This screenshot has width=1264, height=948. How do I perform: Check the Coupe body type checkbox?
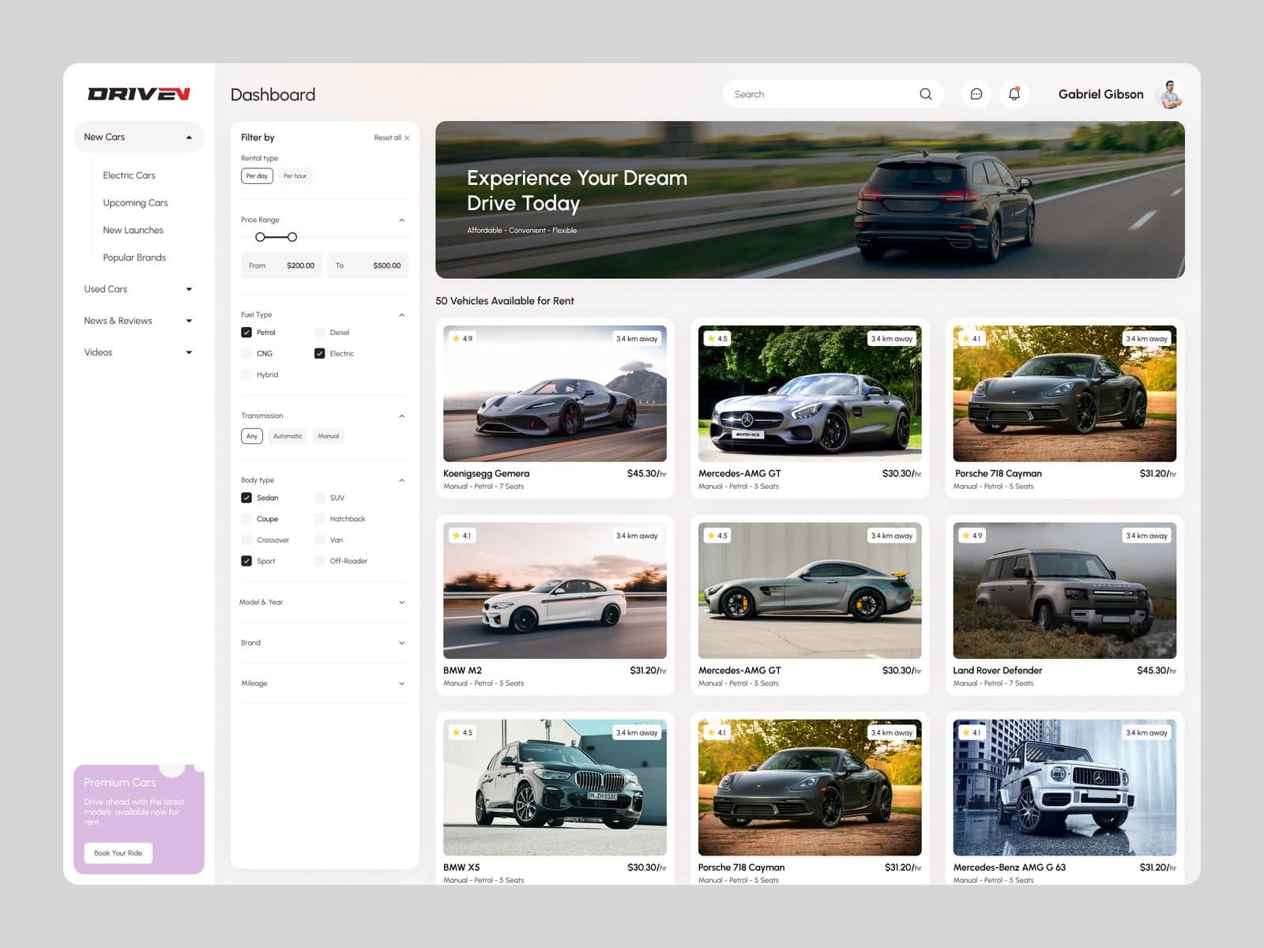point(246,519)
